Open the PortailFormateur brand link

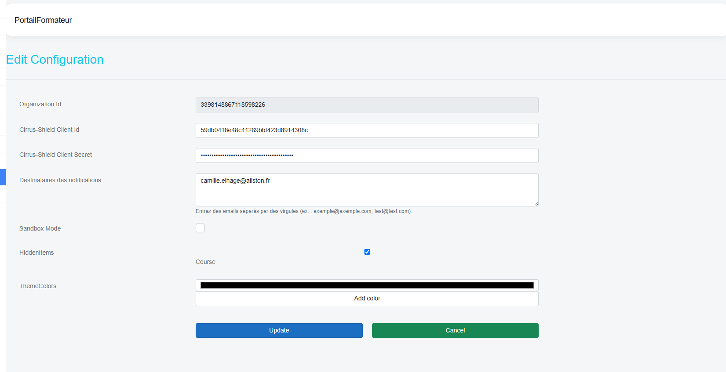[x=43, y=20]
